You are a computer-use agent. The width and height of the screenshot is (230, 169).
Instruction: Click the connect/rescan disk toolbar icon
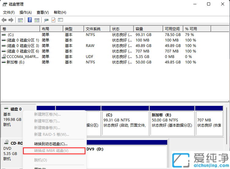coord(46,20)
